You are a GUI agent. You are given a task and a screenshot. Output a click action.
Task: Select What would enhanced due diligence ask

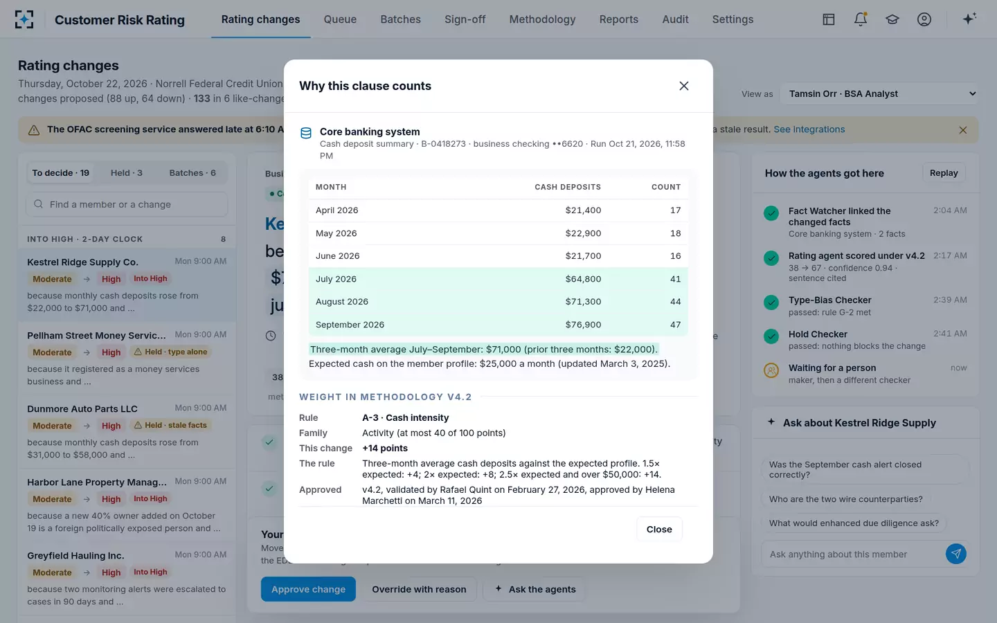point(854,523)
